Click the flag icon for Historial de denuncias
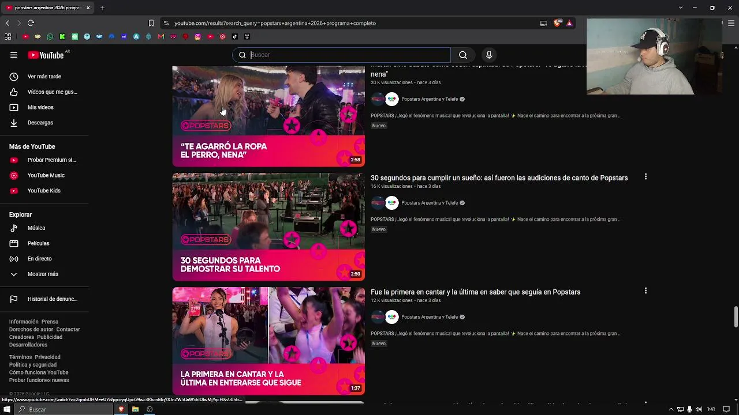Viewport: 739px width, 415px height. coord(14,299)
